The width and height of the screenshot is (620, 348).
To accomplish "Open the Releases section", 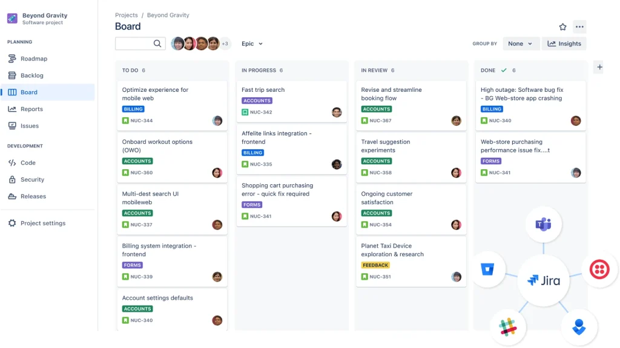I will [x=33, y=196].
